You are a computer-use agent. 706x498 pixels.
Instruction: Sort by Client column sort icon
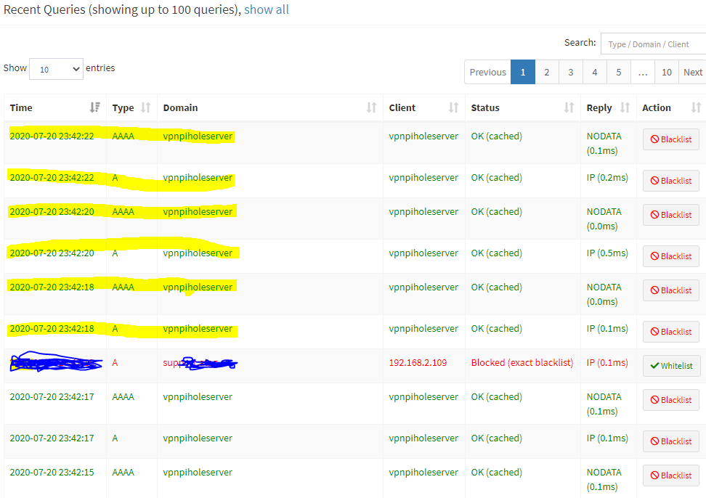point(453,107)
